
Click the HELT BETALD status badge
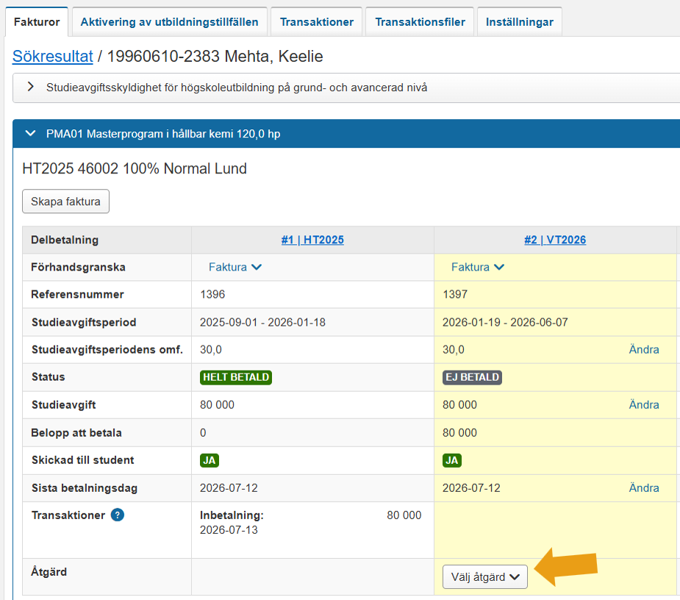236,377
